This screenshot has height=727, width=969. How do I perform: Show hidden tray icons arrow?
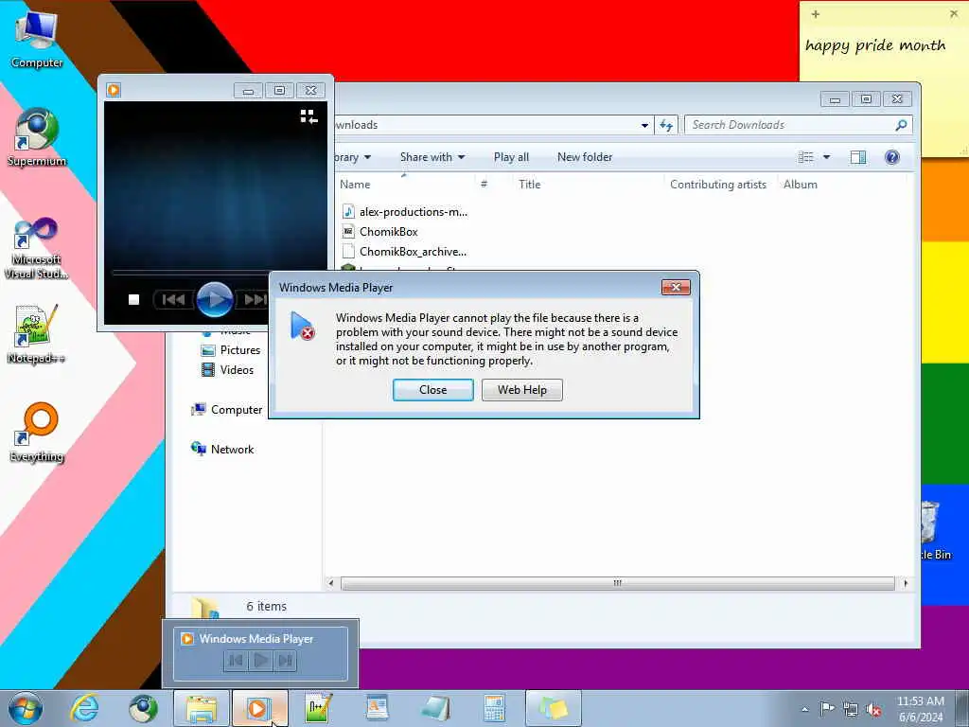click(x=804, y=709)
